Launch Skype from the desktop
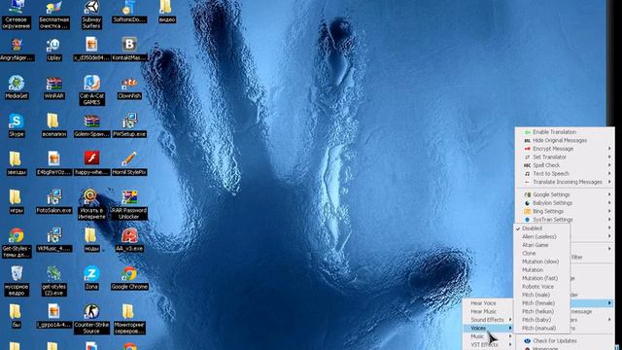Viewport: 622px width, 350px height. click(17, 125)
